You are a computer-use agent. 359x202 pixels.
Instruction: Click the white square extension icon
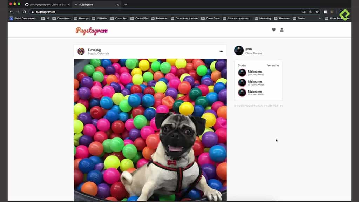pyautogui.click(x=325, y=12)
